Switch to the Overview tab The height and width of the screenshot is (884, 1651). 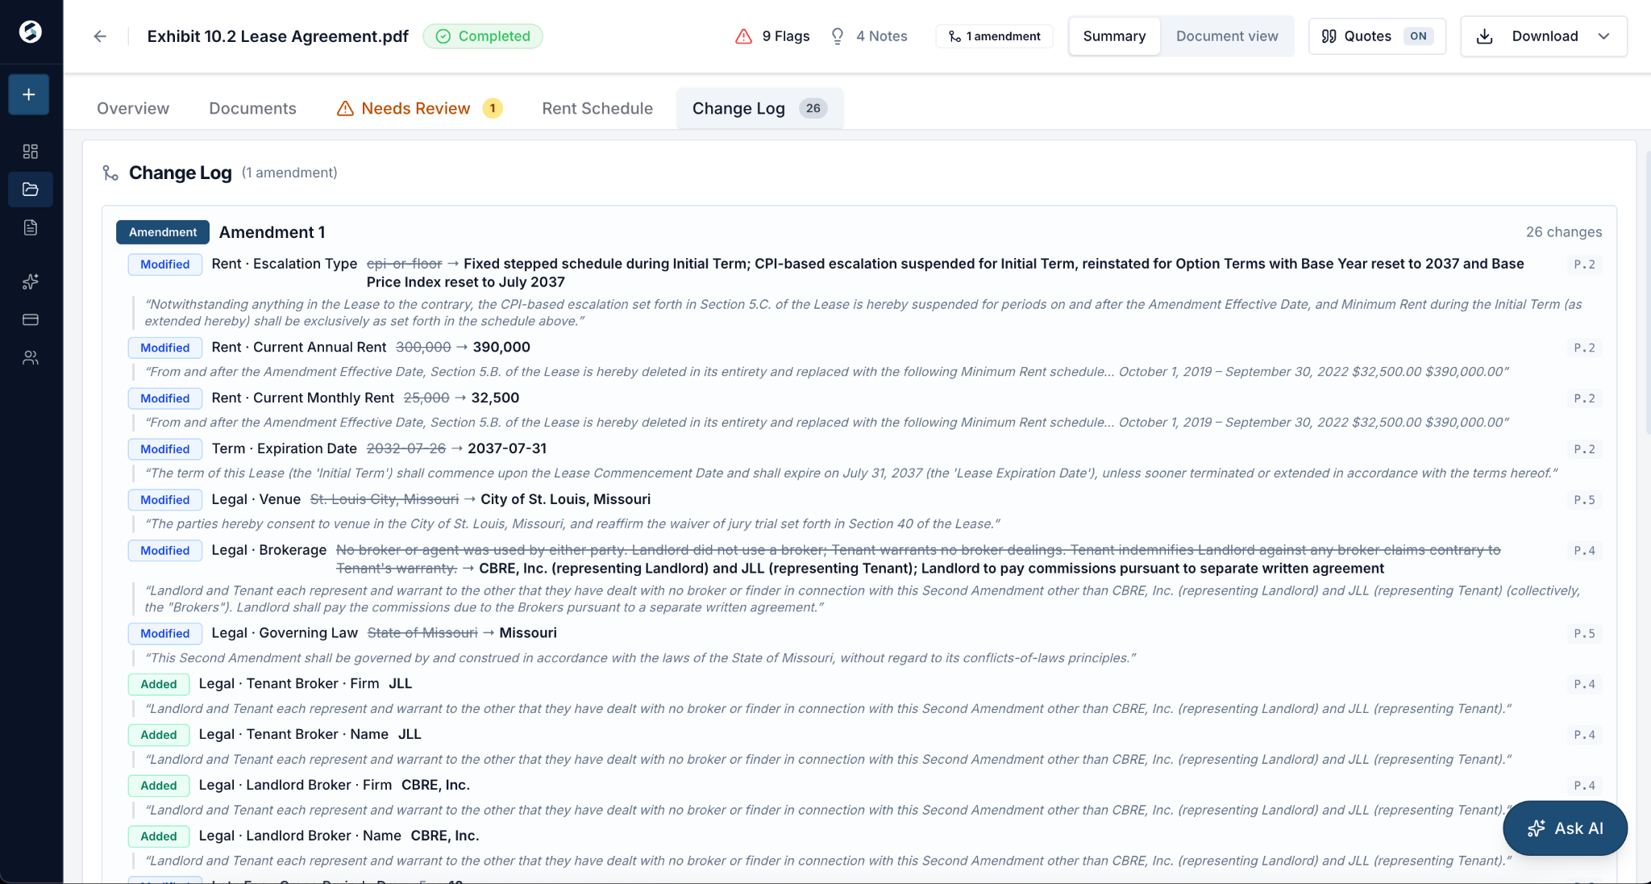[133, 108]
